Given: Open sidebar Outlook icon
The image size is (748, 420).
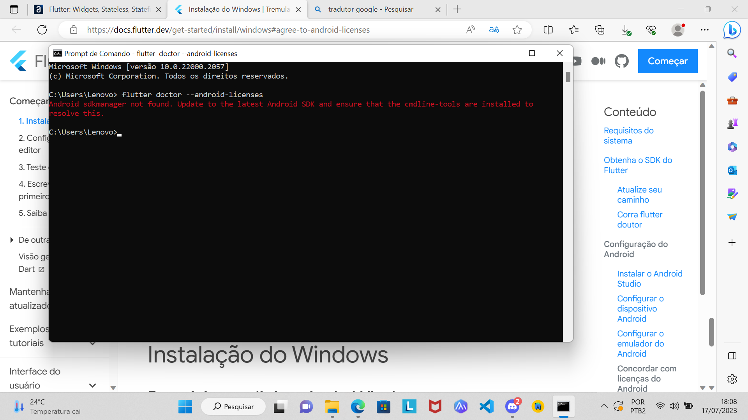Looking at the screenshot, I should (732, 170).
